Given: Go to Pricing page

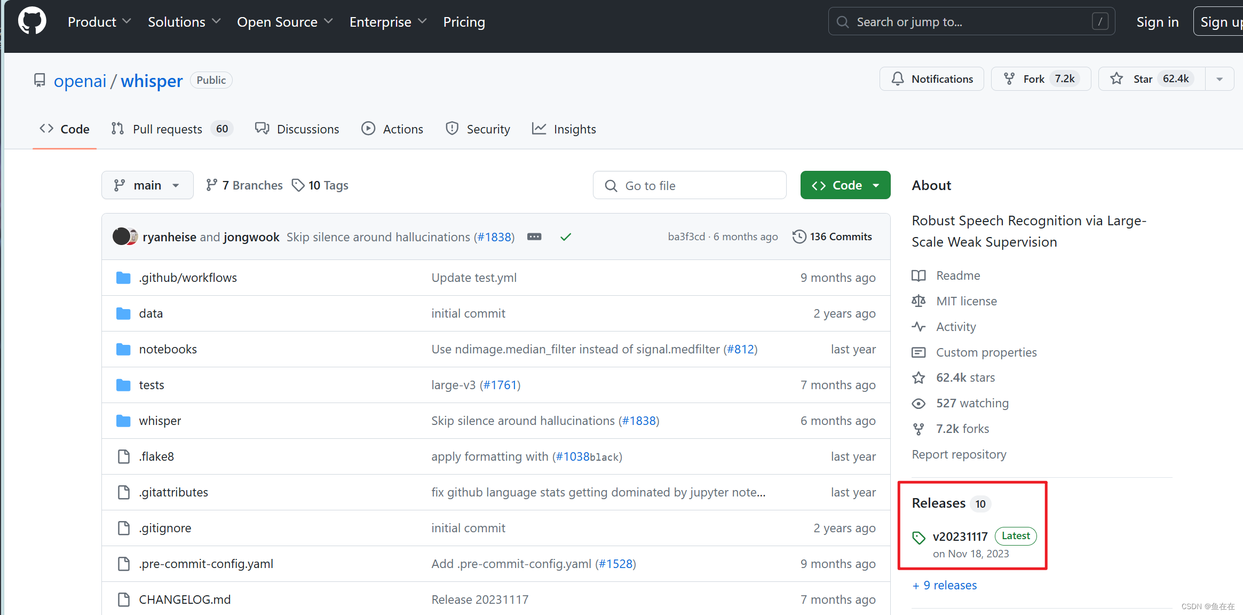Looking at the screenshot, I should coord(464,22).
